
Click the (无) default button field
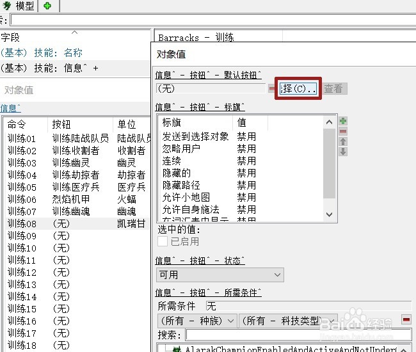(211, 88)
